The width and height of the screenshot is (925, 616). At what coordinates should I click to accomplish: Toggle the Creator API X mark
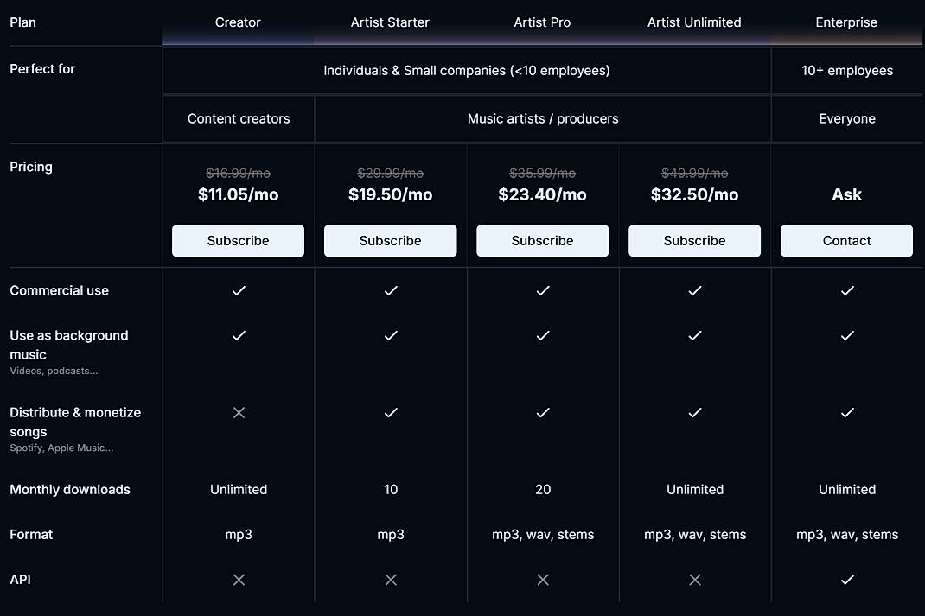(x=239, y=580)
